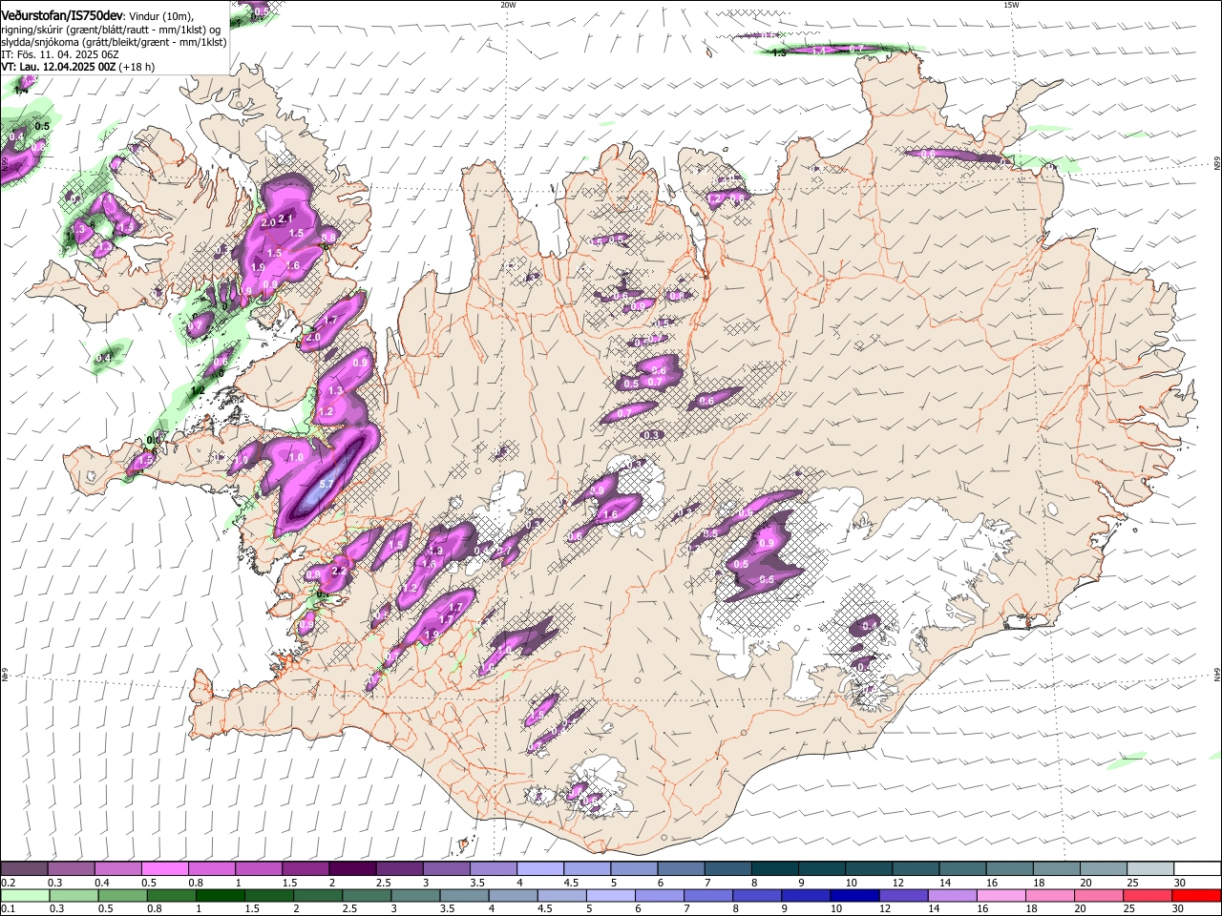1222x916 pixels.
Task: Click the 5.7 precipitation value on the map
Action: [326, 485]
